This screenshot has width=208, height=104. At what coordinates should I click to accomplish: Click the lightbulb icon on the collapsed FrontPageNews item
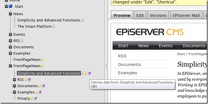click(x=43, y=60)
